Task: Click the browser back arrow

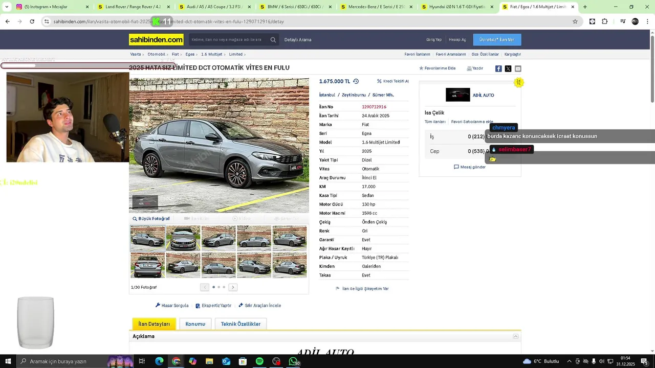Action: [7, 21]
